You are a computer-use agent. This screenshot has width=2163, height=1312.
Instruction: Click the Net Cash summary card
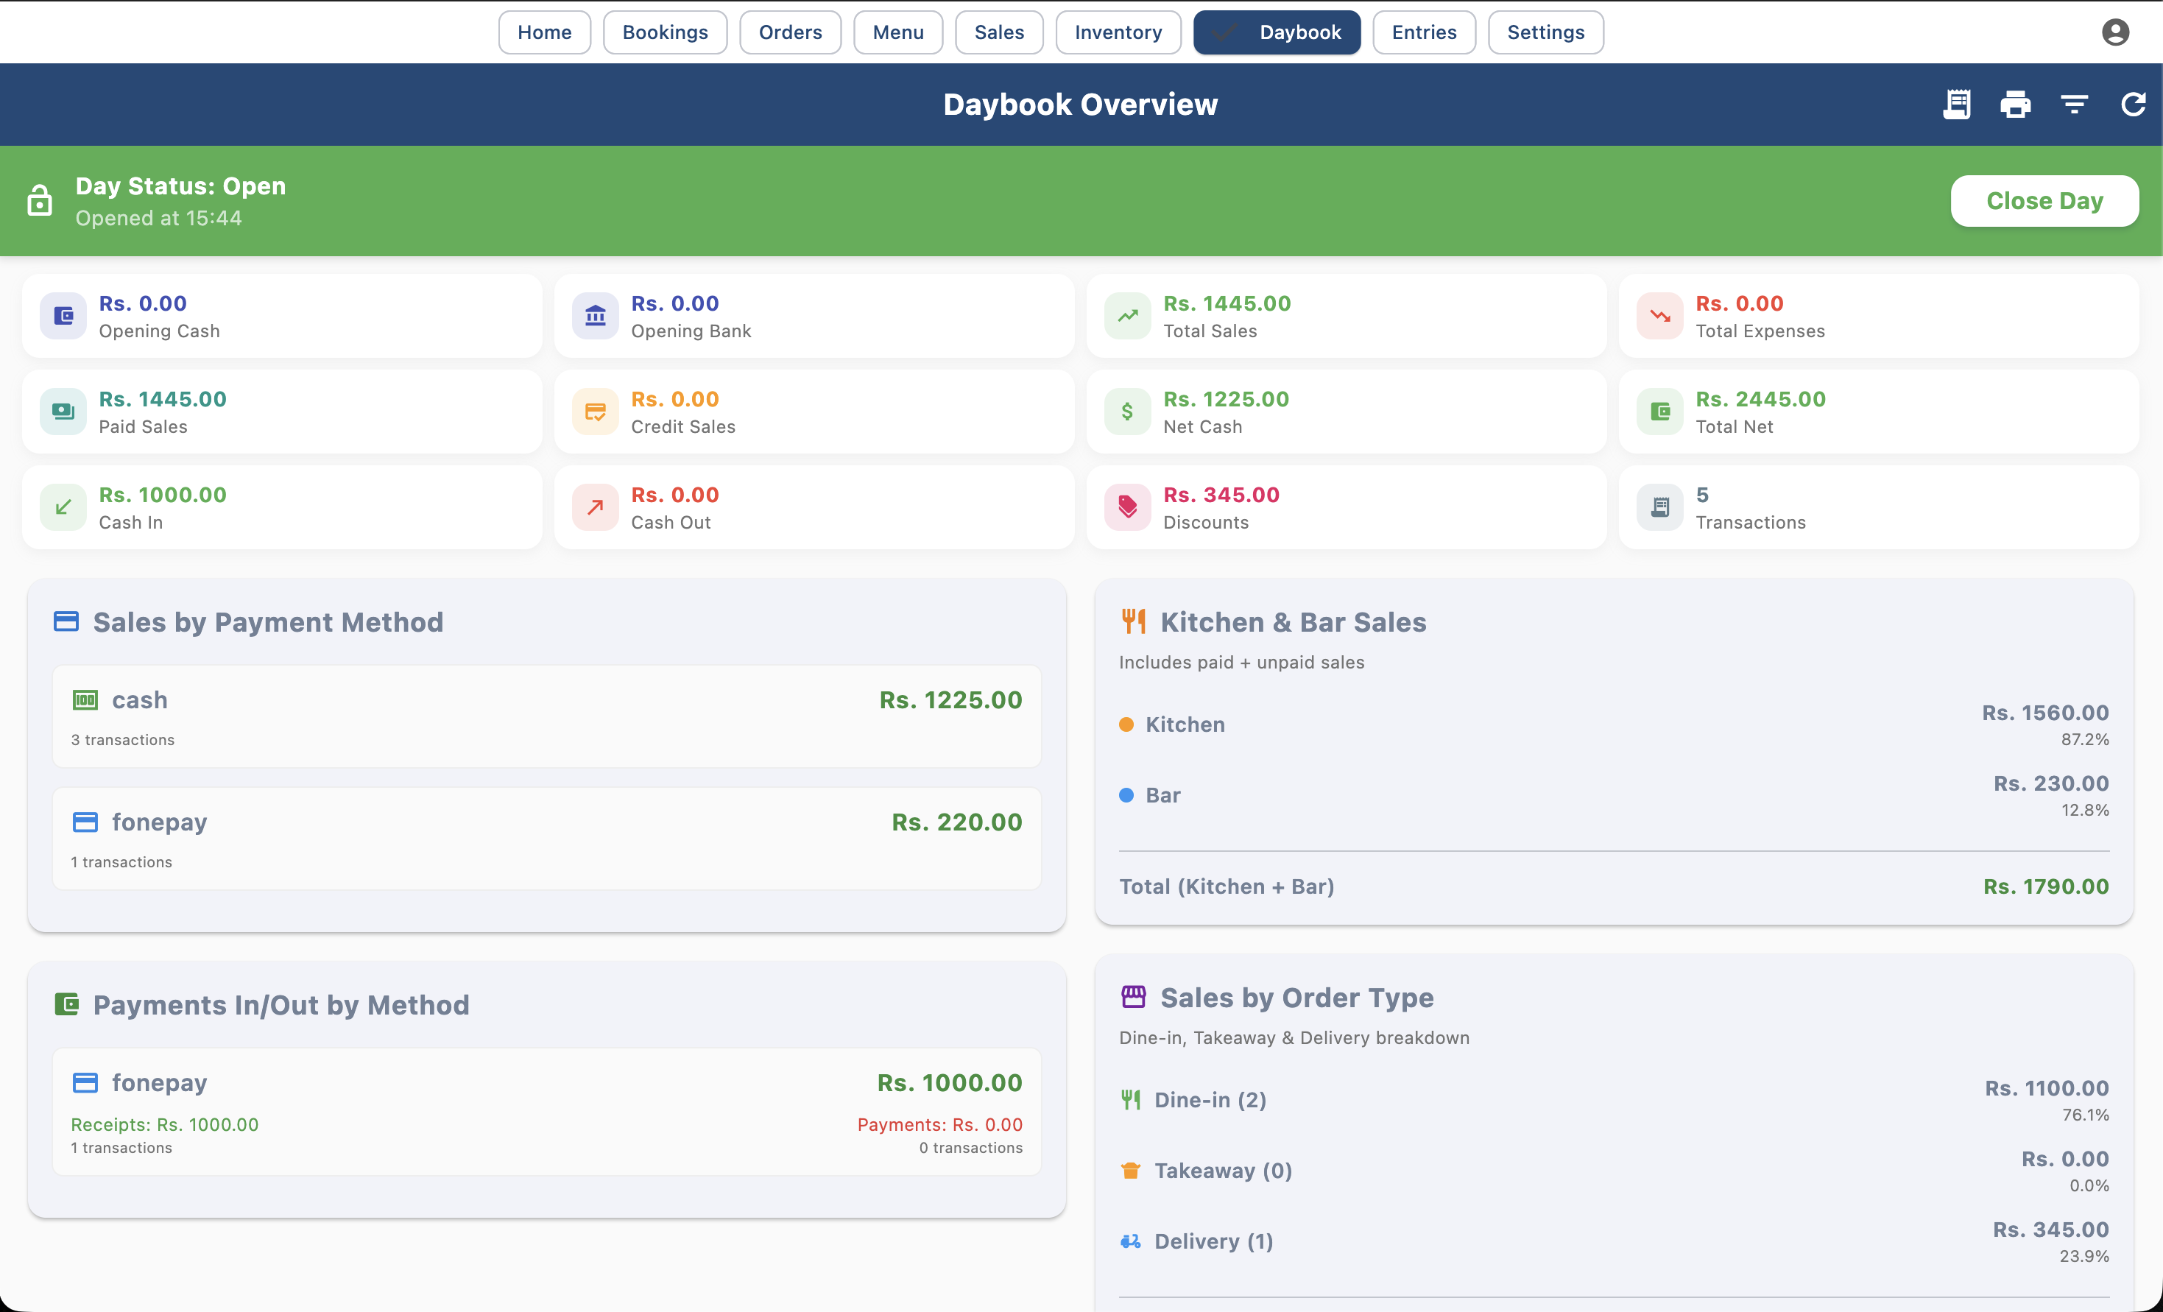pos(1347,412)
